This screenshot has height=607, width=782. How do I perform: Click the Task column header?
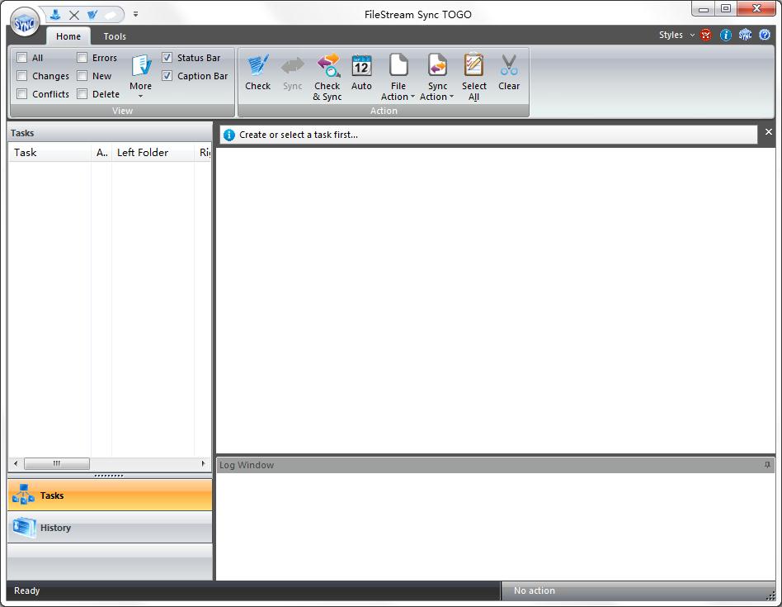pyautogui.click(x=49, y=152)
